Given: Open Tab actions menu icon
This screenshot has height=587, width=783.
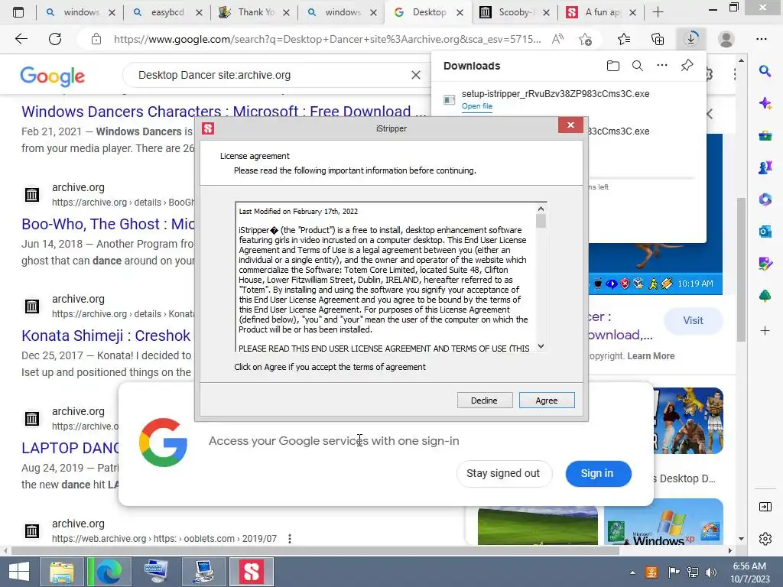Looking at the screenshot, I should (18, 12).
